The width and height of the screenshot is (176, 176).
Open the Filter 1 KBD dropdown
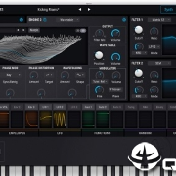point(139,53)
